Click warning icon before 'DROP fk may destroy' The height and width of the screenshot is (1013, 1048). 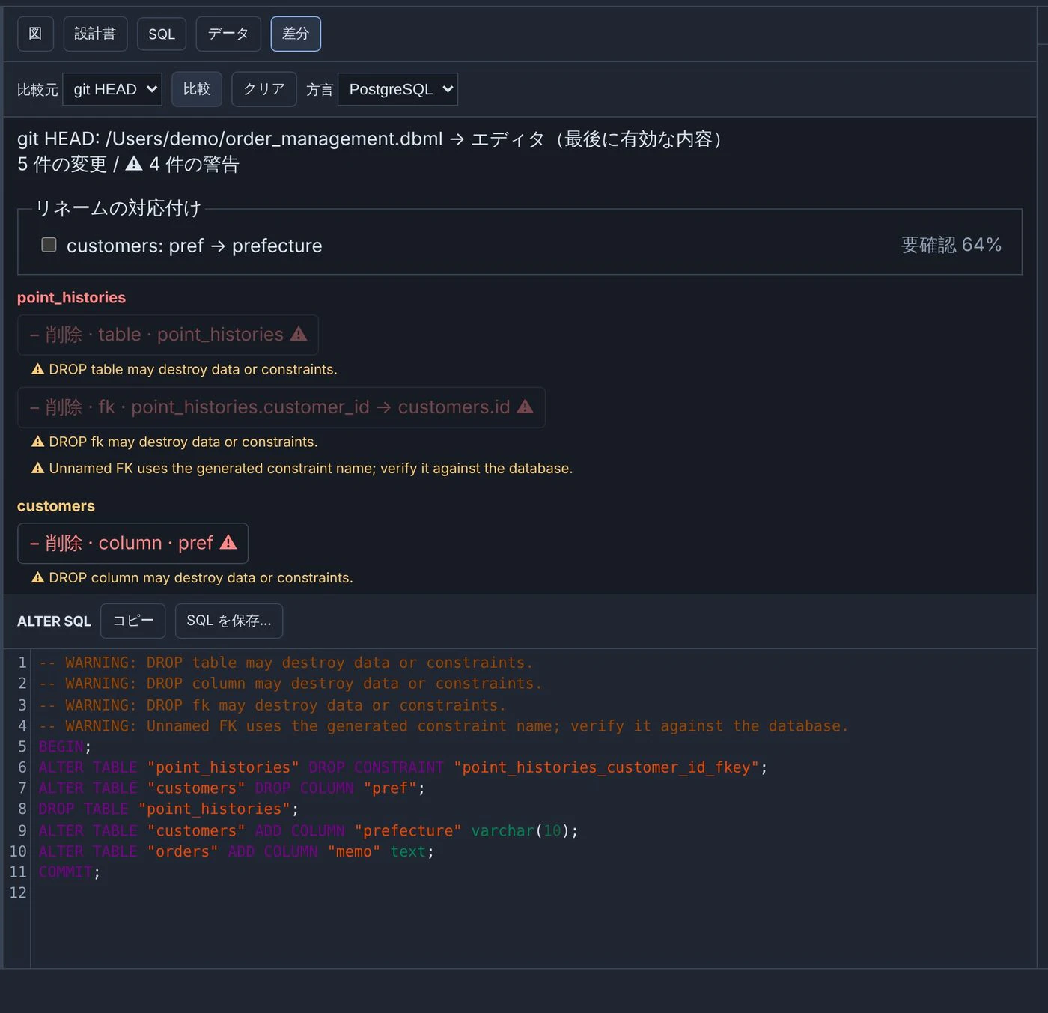38,442
